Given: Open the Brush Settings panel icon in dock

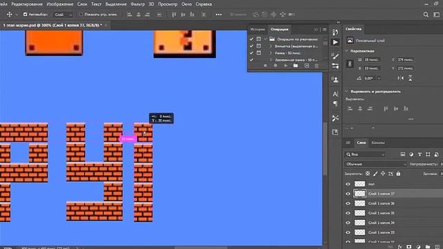Looking at the screenshot, I should click(335, 66).
